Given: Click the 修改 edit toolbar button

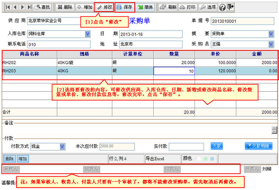Looking at the screenshot, I should 104,7.
